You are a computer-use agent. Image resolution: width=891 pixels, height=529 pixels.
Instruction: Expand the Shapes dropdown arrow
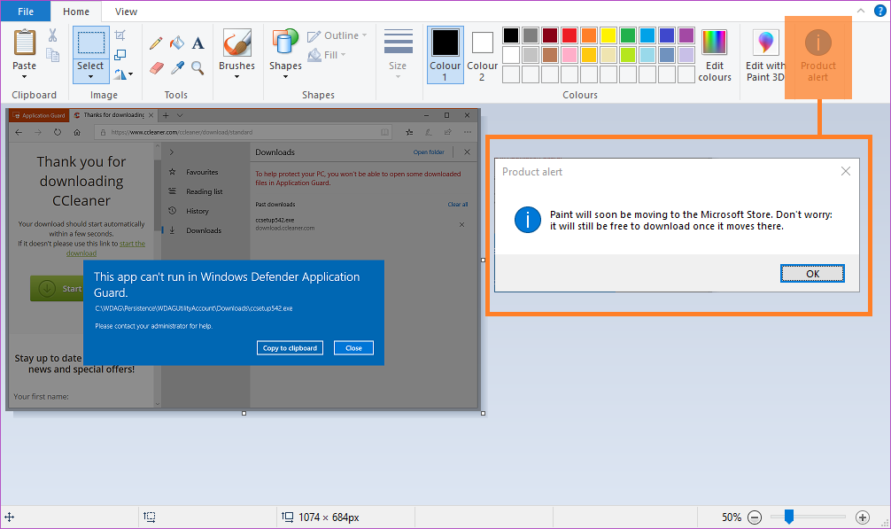point(285,76)
